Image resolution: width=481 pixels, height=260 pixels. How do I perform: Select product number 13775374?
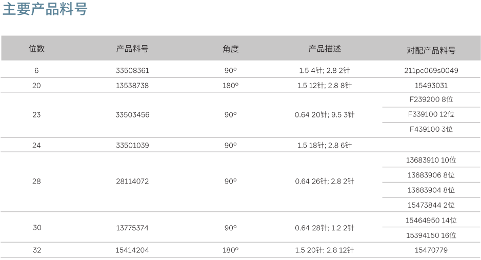coord(132,228)
